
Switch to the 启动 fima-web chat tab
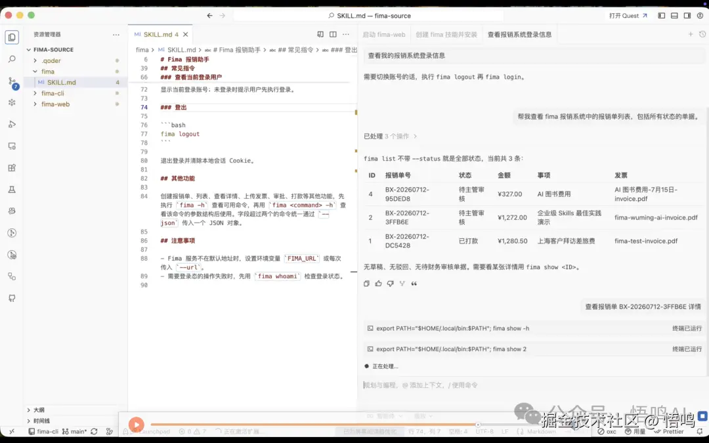coord(384,34)
